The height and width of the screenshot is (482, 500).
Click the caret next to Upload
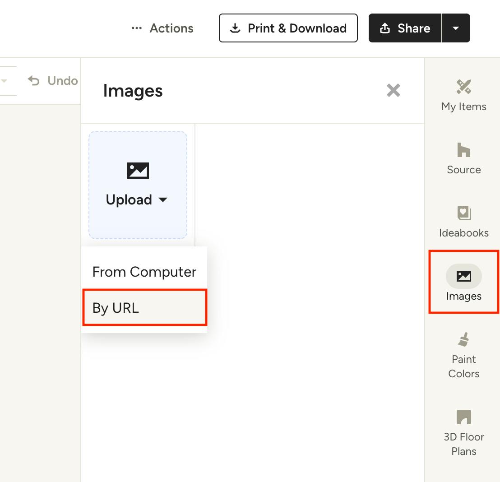pos(163,200)
